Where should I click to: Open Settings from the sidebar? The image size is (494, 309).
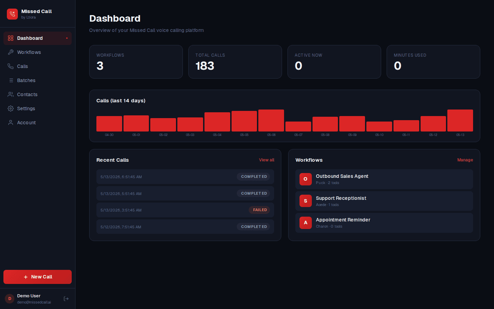click(37, 108)
